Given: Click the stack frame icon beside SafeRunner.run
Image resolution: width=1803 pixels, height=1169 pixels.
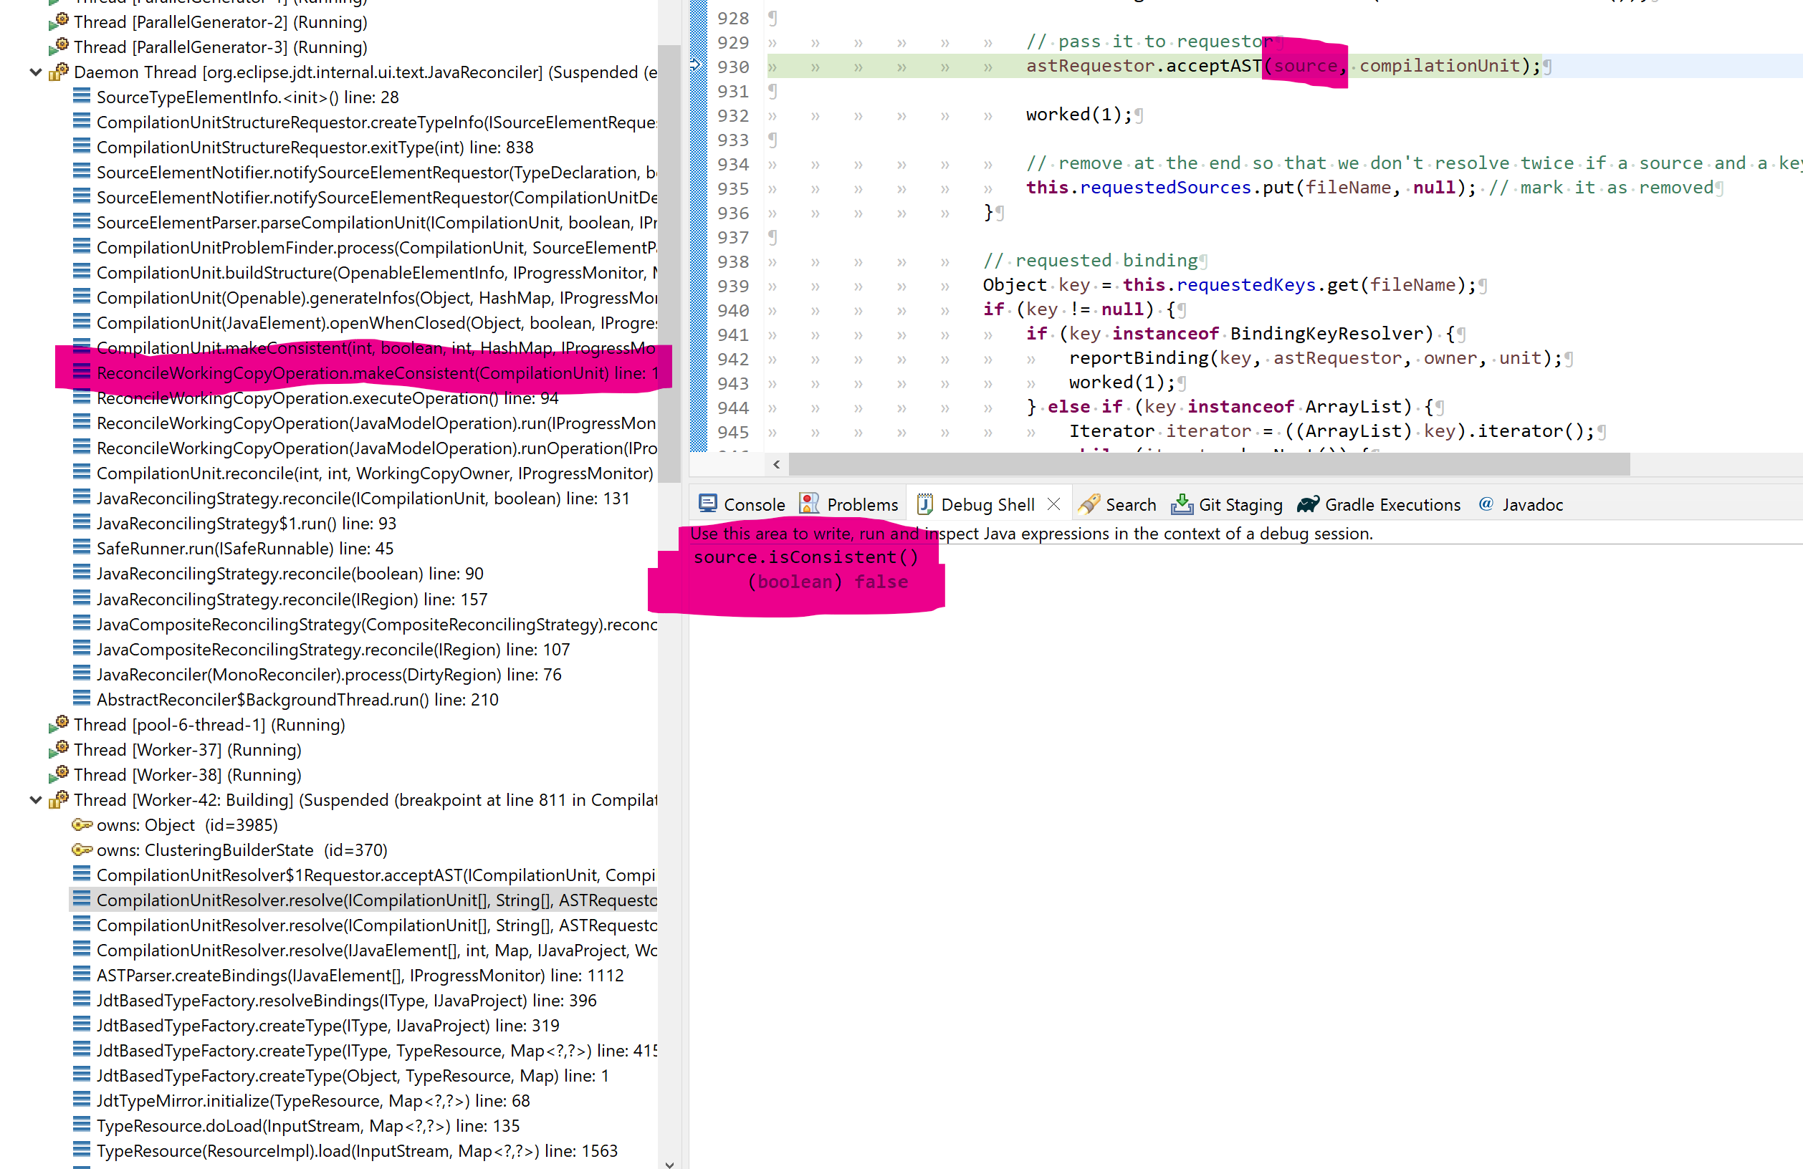Looking at the screenshot, I should [82, 547].
